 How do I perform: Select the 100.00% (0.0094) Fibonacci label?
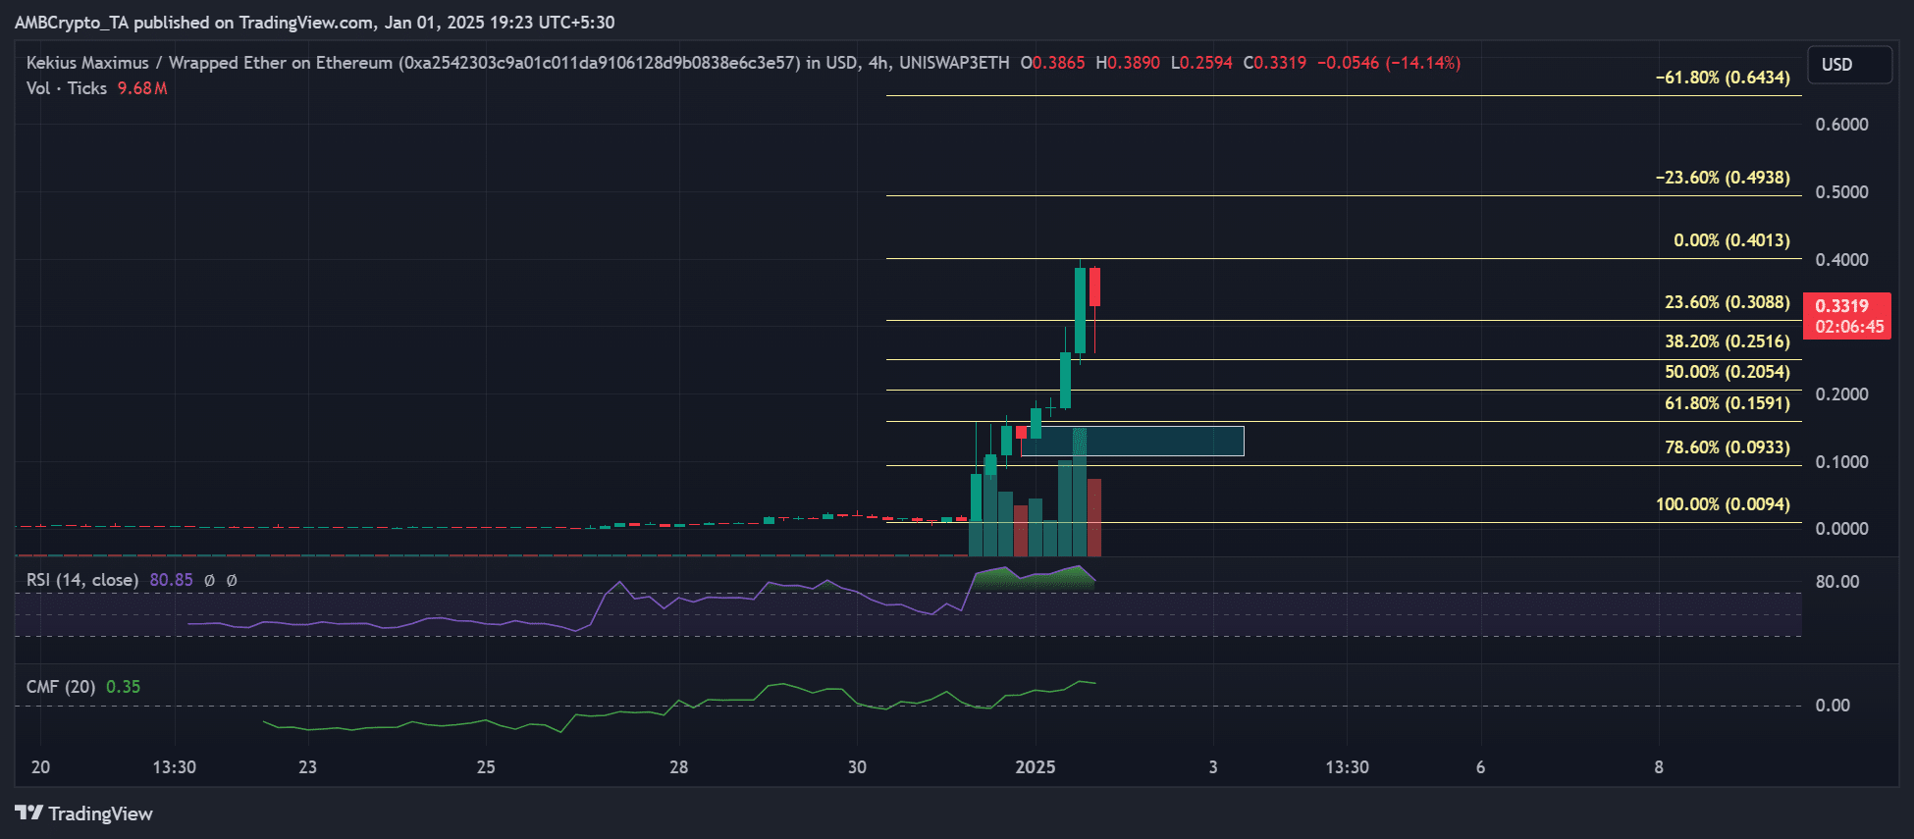click(1723, 504)
